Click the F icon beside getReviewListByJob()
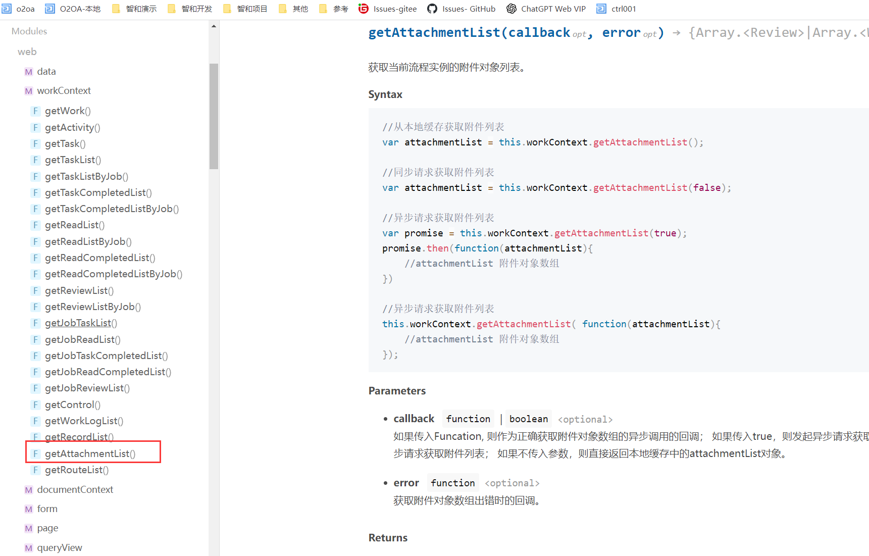The width and height of the screenshot is (869, 556). click(x=35, y=307)
